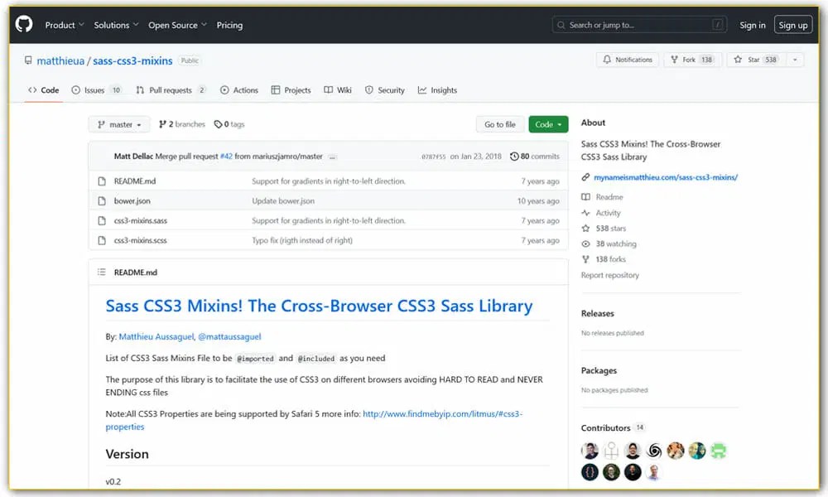Click the tags icon next to 0 tags
Image resolution: width=828 pixels, height=497 pixels.
(217, 123)
